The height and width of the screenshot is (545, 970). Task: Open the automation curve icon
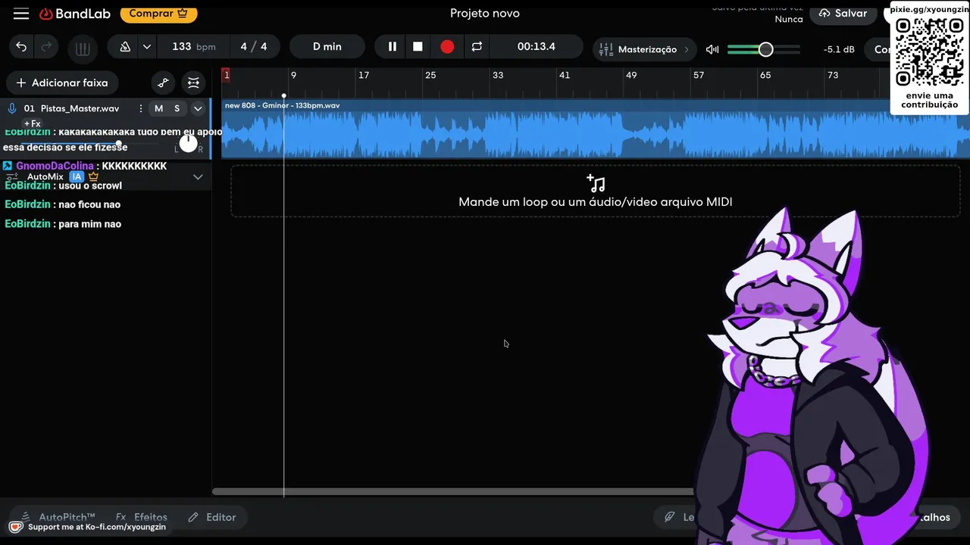pyautogui.click(x=162, y=83)
